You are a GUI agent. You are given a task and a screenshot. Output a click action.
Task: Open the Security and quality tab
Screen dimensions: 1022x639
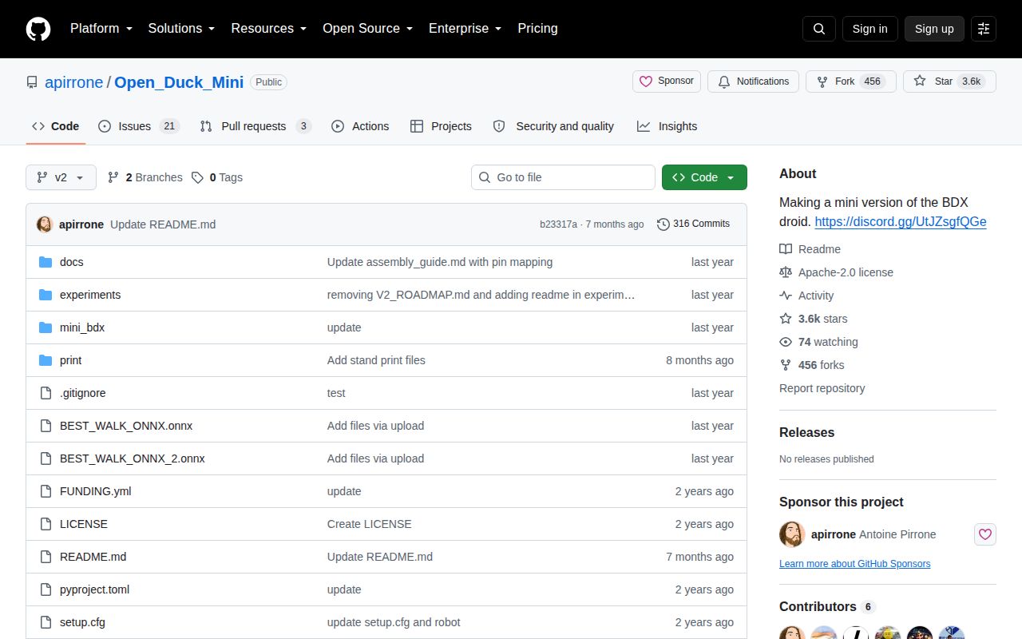click(553, 126)
